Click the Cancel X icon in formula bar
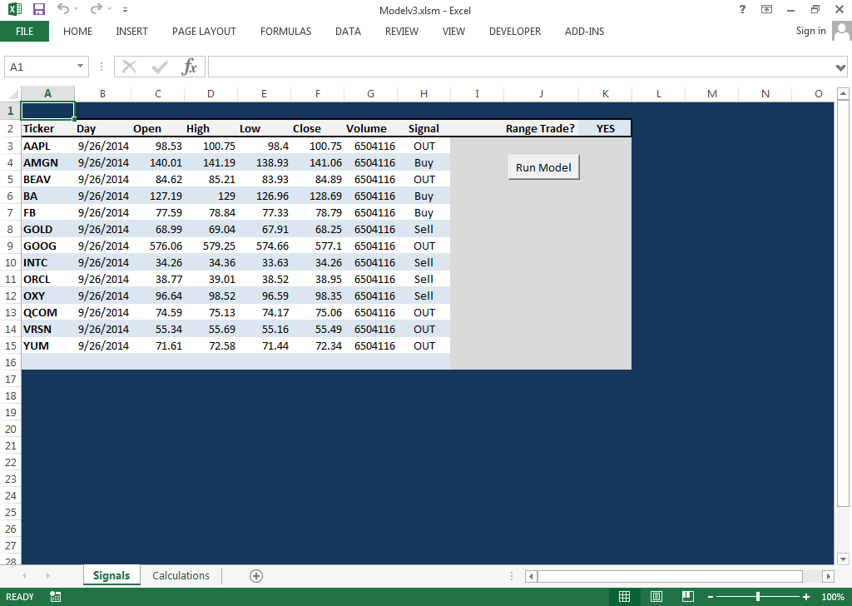Viewport: 852px width, 606px height. (129, 67)
